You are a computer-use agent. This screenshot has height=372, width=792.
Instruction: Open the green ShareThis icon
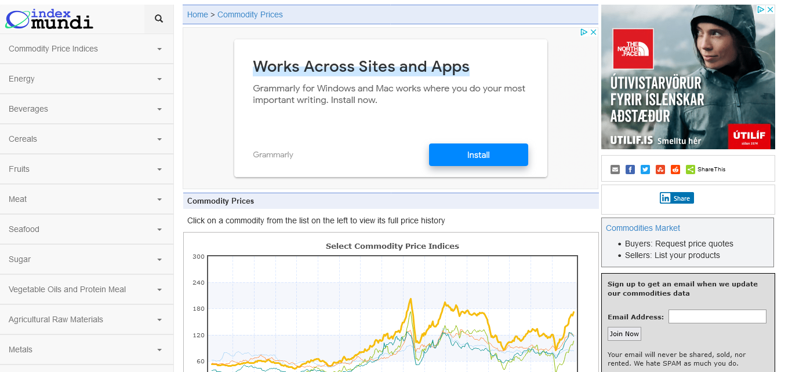691,170
